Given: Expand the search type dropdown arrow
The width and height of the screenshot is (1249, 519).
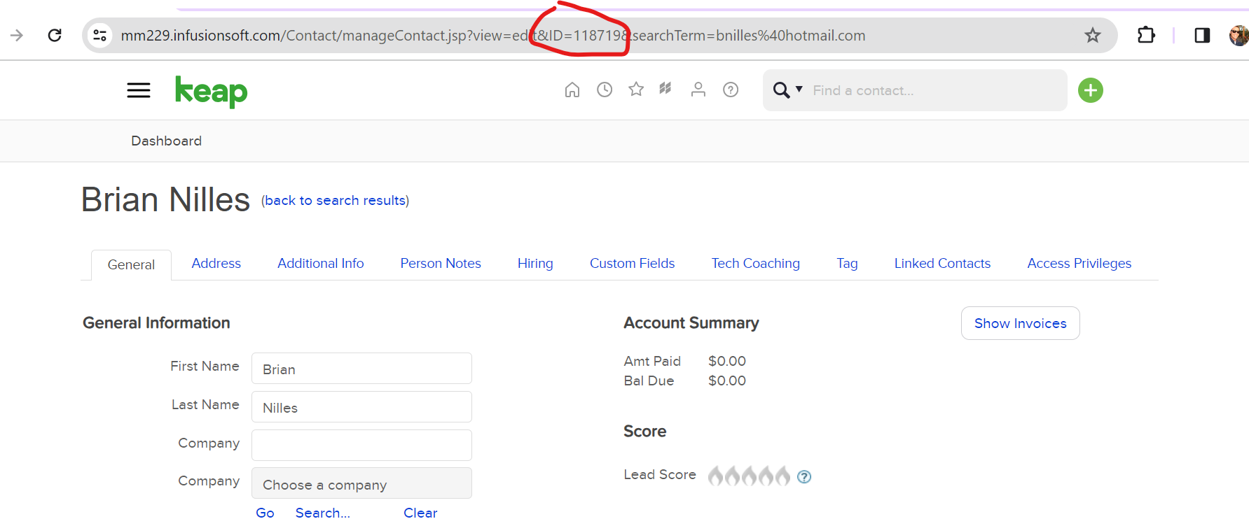Looking at the screenshot, I should (799, 90).
